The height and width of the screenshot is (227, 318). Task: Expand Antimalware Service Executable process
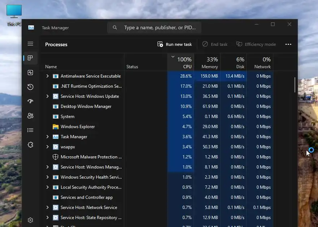pyautogui.click(x=47, y=76)
